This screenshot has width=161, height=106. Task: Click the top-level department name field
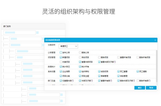click(x=20, y=32)
